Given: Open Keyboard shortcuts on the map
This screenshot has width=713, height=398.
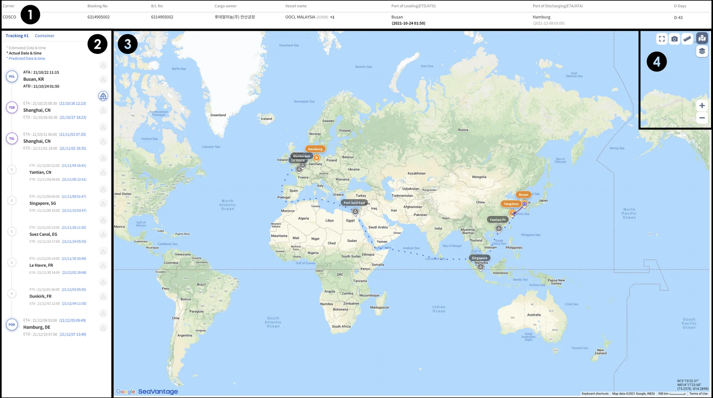Looking at the screenshot, I should point(595,393).
